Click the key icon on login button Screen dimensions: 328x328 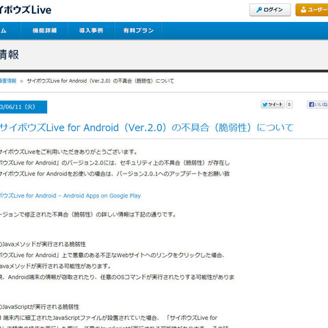(x=259, y=10)
